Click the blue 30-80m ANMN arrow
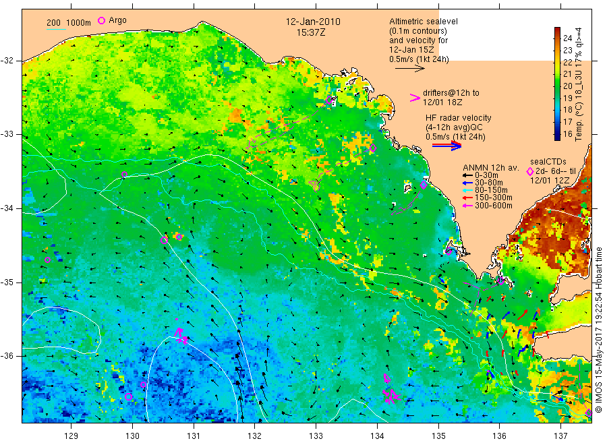607x445 pixels. point(467,183)
